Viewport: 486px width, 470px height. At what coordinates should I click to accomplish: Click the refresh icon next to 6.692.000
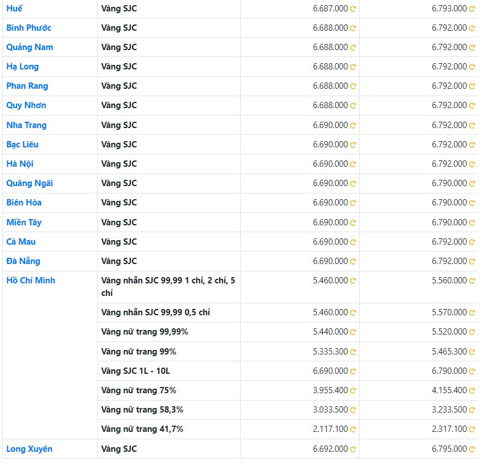(x=353, y=450)
